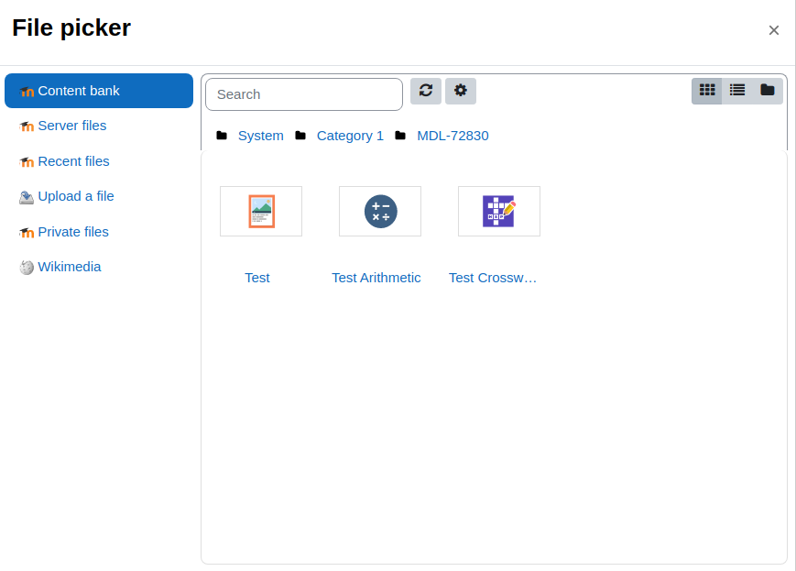Image resolution: width=796 pixels, height=571 pixels.
Task: Click Moodle icon next to Server files
Action: [27, 126]
